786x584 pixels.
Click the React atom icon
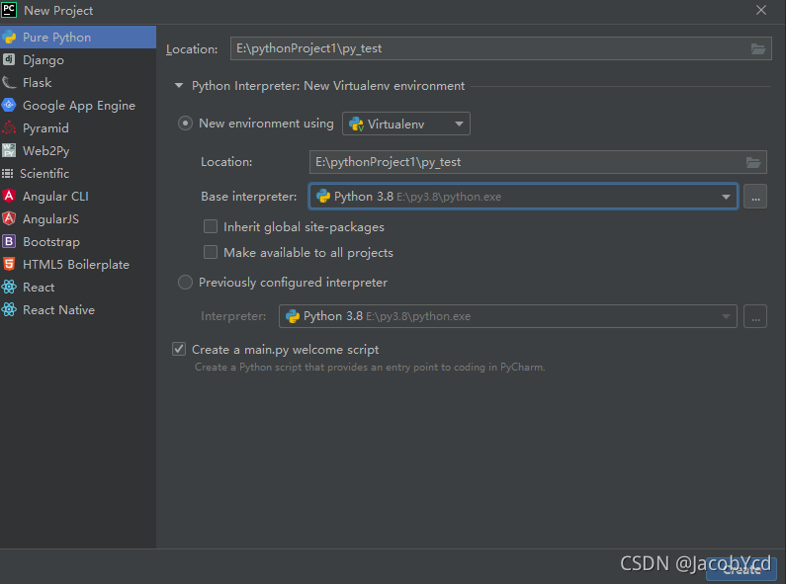(x=9, y=287)
